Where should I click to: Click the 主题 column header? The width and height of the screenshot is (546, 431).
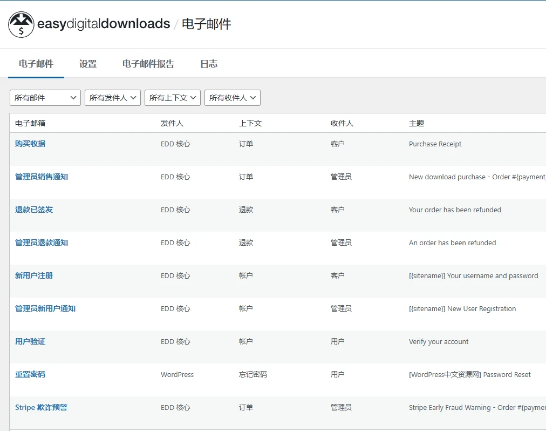tap(415, 123)
